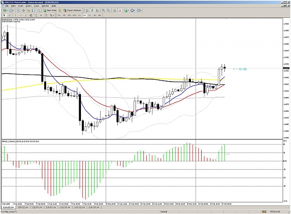Select the text 'A' drawing tool

tap(41, 15)
